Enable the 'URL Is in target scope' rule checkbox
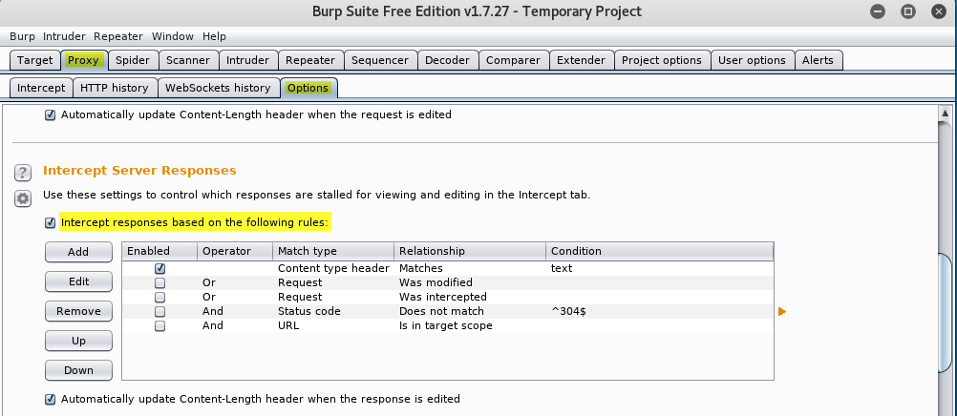The width and height of the screenshot is (957, 416). tap(159, 326)
